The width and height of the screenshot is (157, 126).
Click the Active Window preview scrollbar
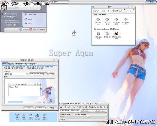click(x=41, y=91)
